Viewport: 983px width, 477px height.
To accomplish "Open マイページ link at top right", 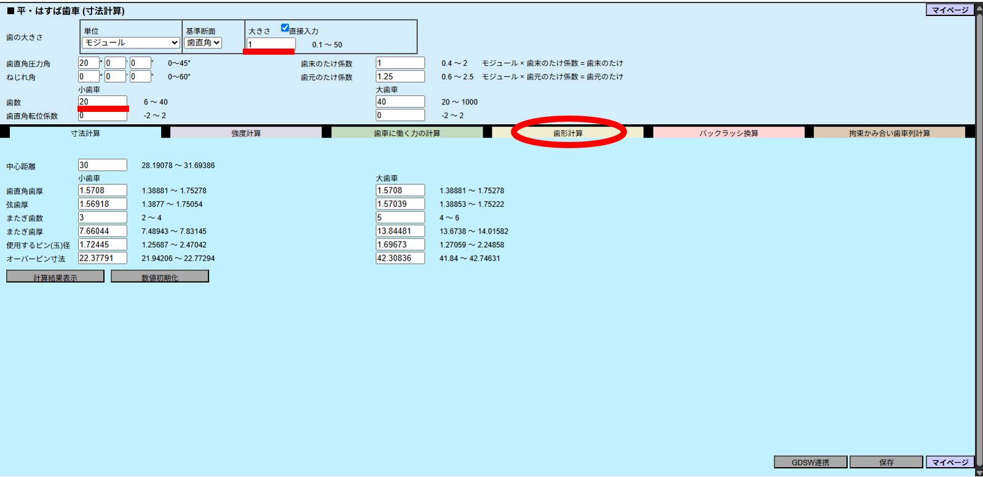I will coord(950,10).
